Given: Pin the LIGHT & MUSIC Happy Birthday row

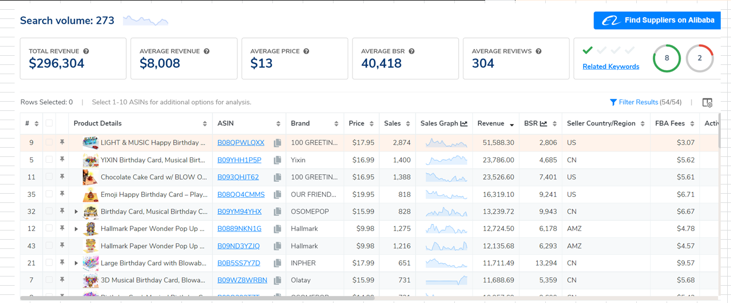Looking at the screenshot, I should (x=62, y=142).
